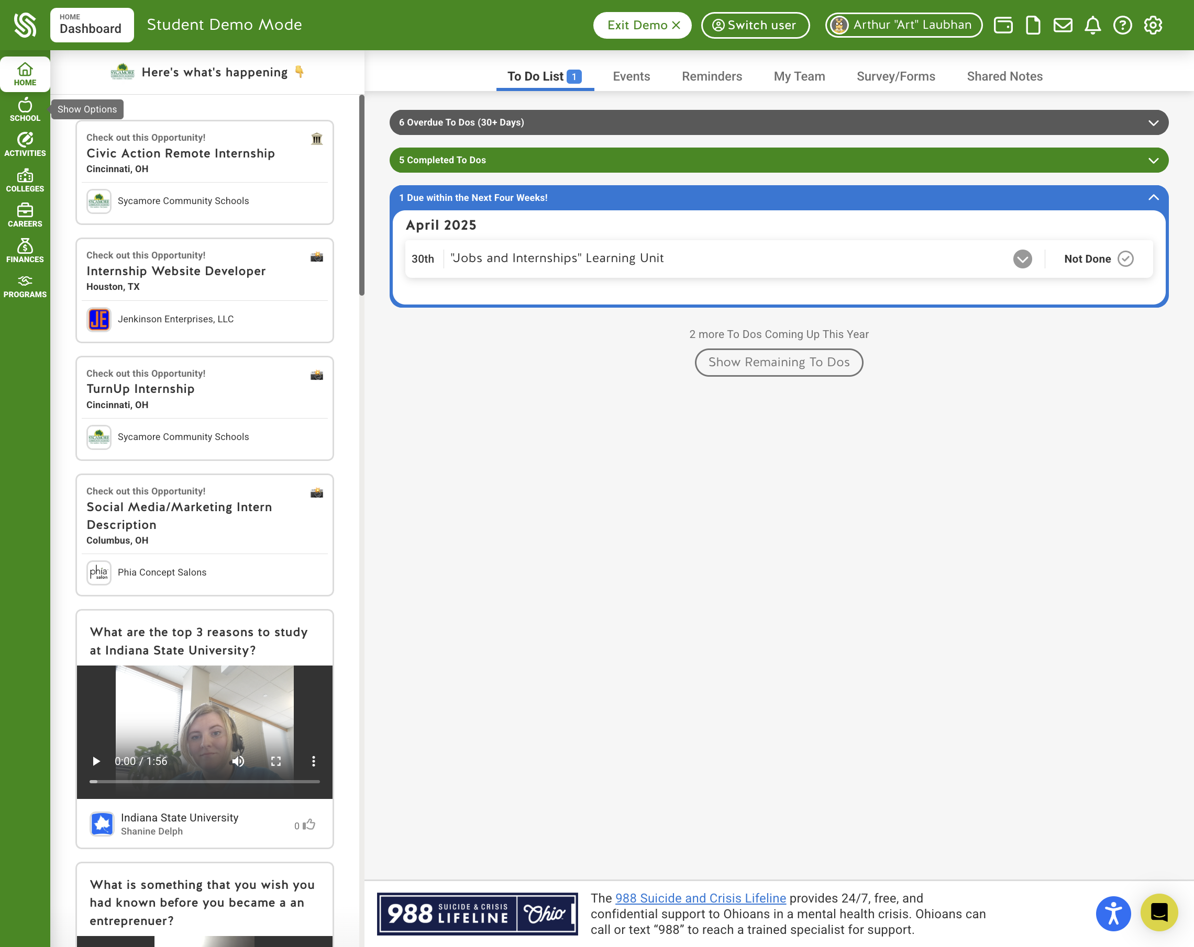Make the video fullscreen
Image resolution: width=1194 pixels, height=947 pixels.
pyautogui.click(x=276, y=761)
